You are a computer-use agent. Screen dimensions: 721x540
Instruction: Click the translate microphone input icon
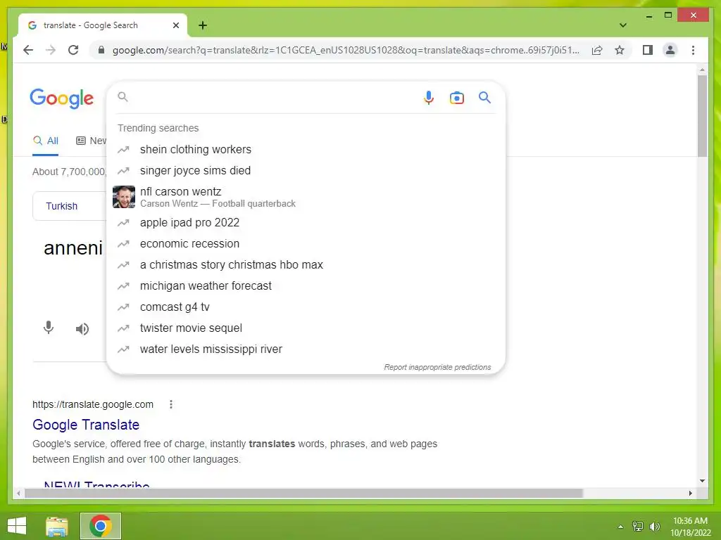click(49, 328)
